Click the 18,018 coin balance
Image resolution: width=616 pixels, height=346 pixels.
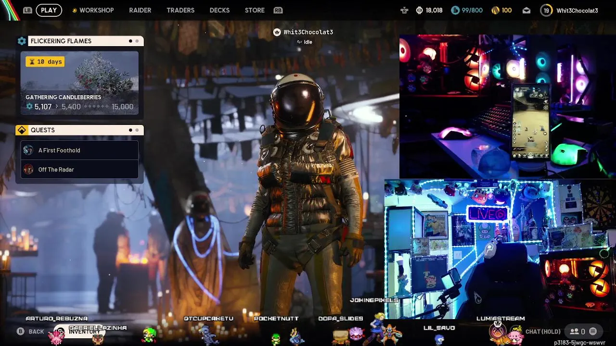pyautogui.click(x=434, y=10)
